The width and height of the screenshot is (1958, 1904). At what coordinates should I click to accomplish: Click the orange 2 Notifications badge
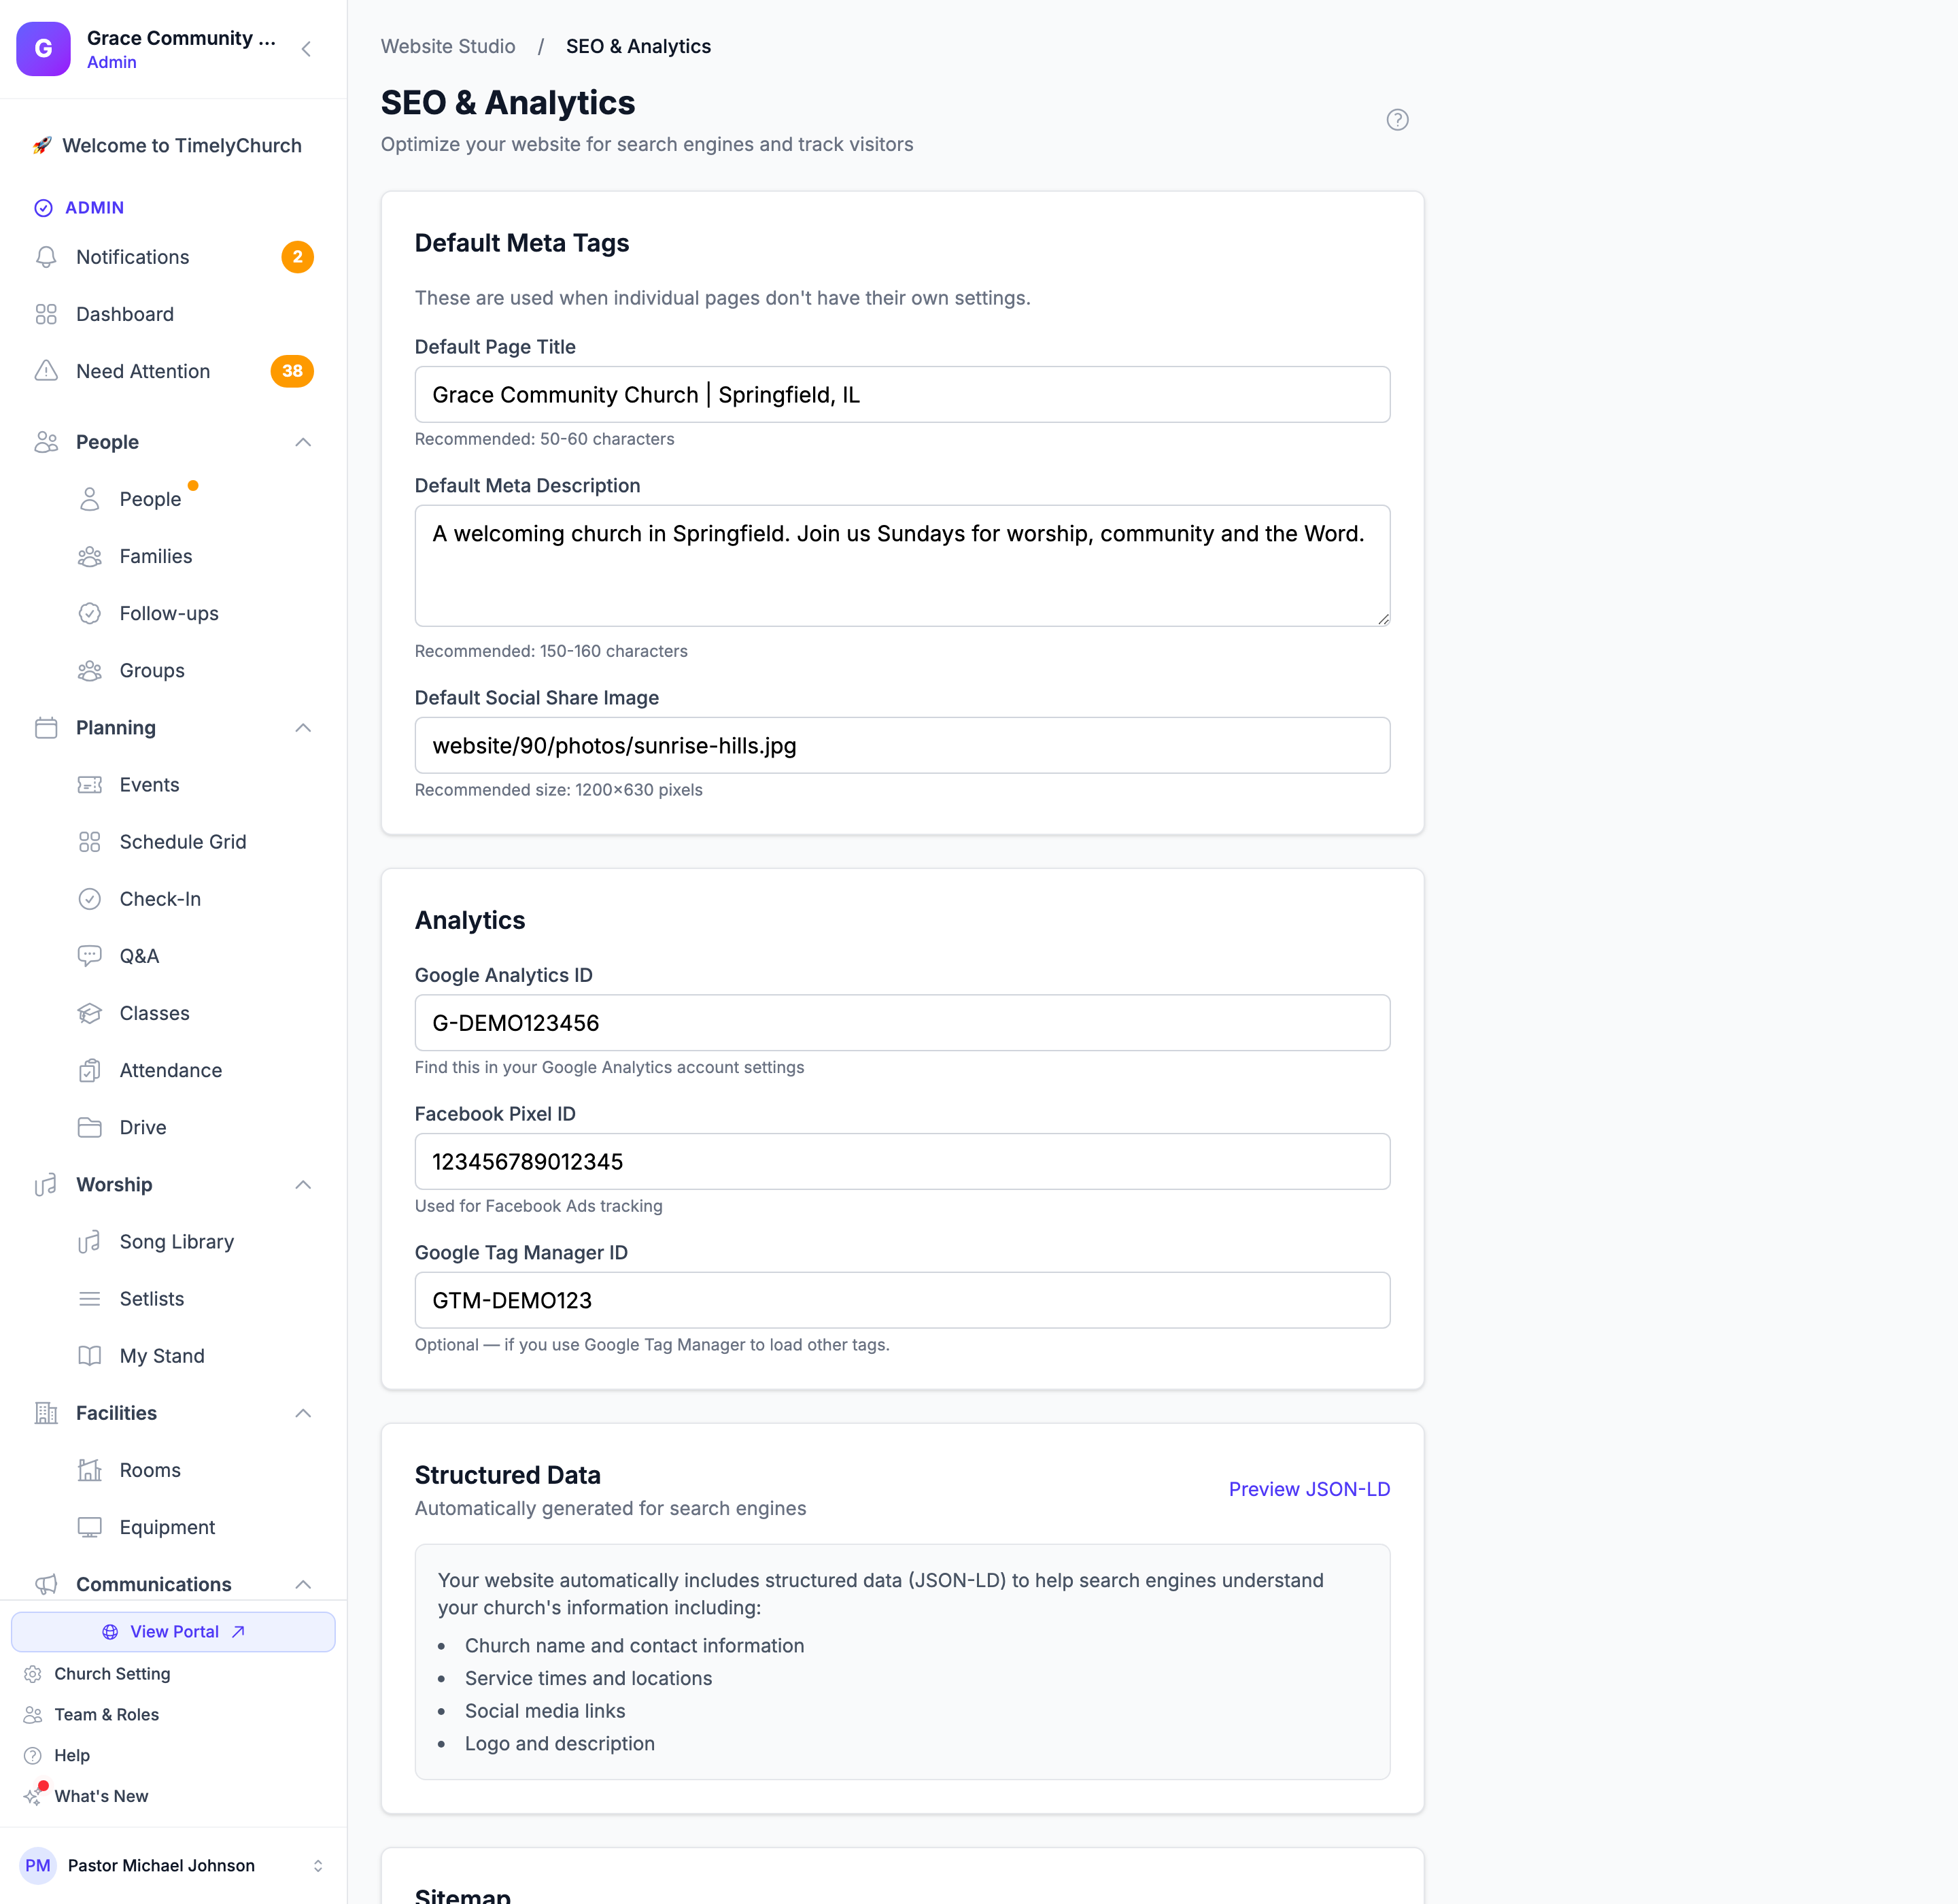tap(297, 257)
